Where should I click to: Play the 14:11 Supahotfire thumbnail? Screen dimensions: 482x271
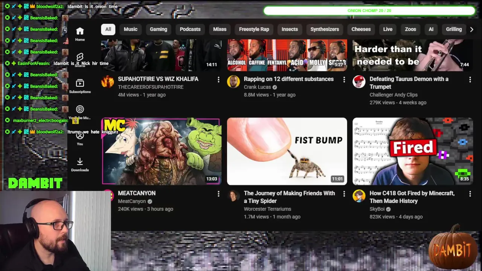[161, 55]
